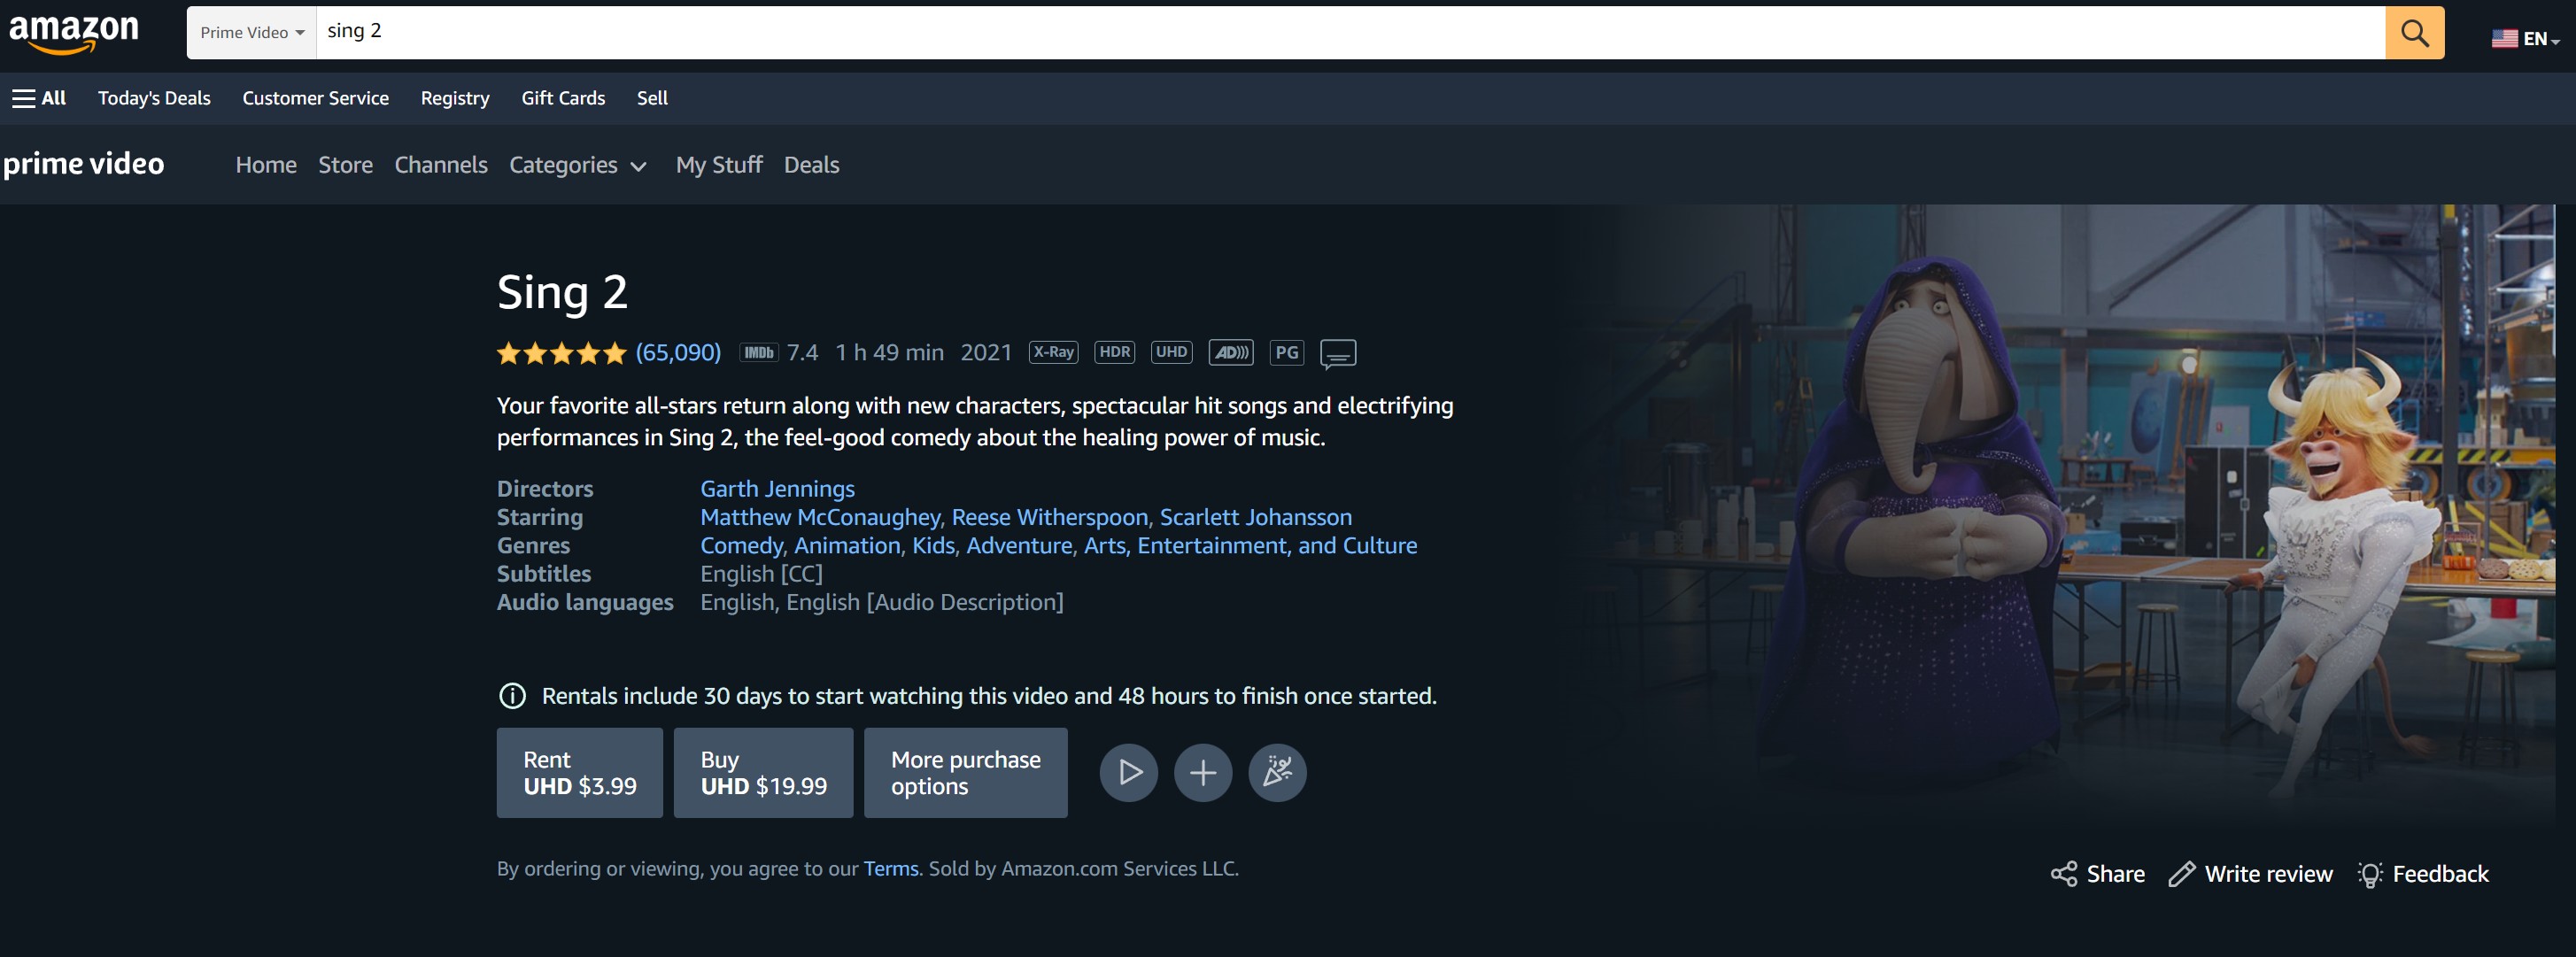Click the X-Ray badge
Screen dimensions: 2576x957
pos(1053,352)
